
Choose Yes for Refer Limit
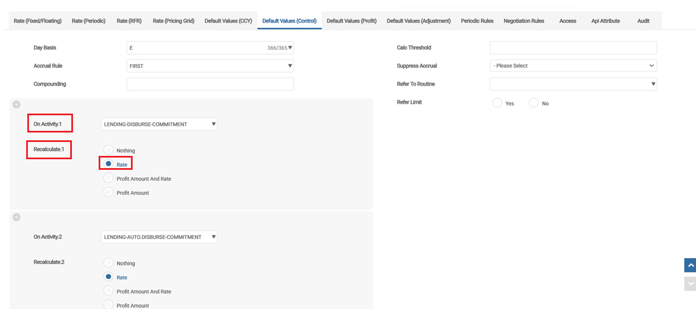click(498, 103)
